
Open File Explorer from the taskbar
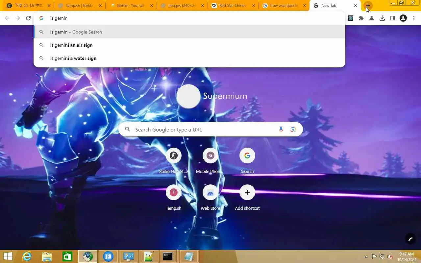tap(47, 256)
